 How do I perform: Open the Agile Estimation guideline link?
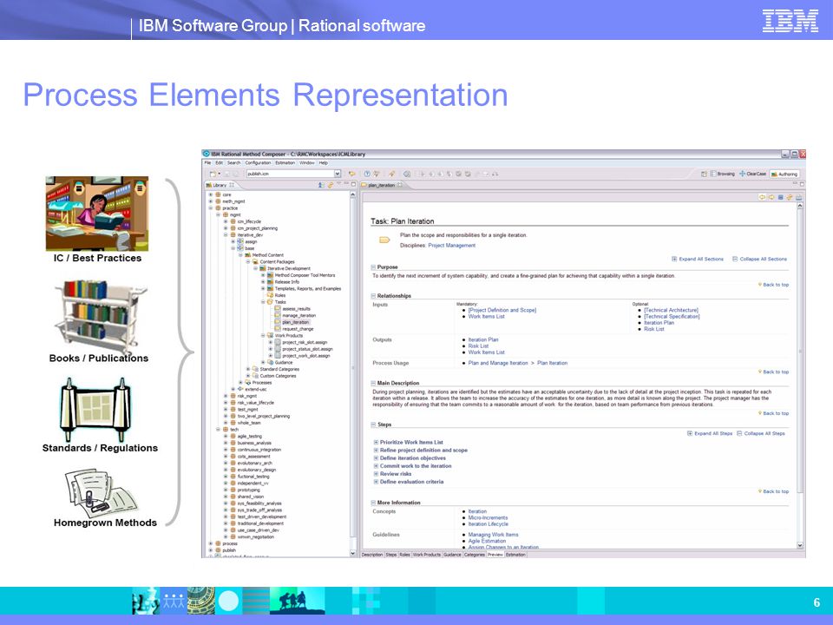pyautogui.click(x=487, y=541)
